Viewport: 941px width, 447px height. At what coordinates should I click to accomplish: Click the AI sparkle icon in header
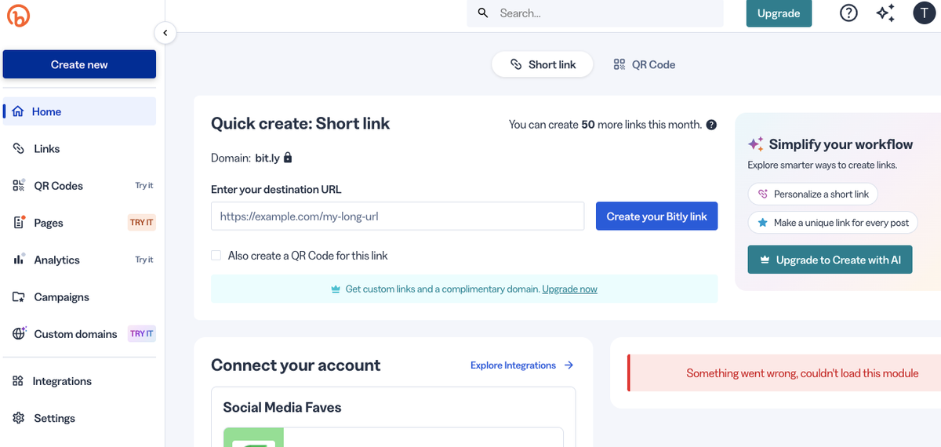886,13
